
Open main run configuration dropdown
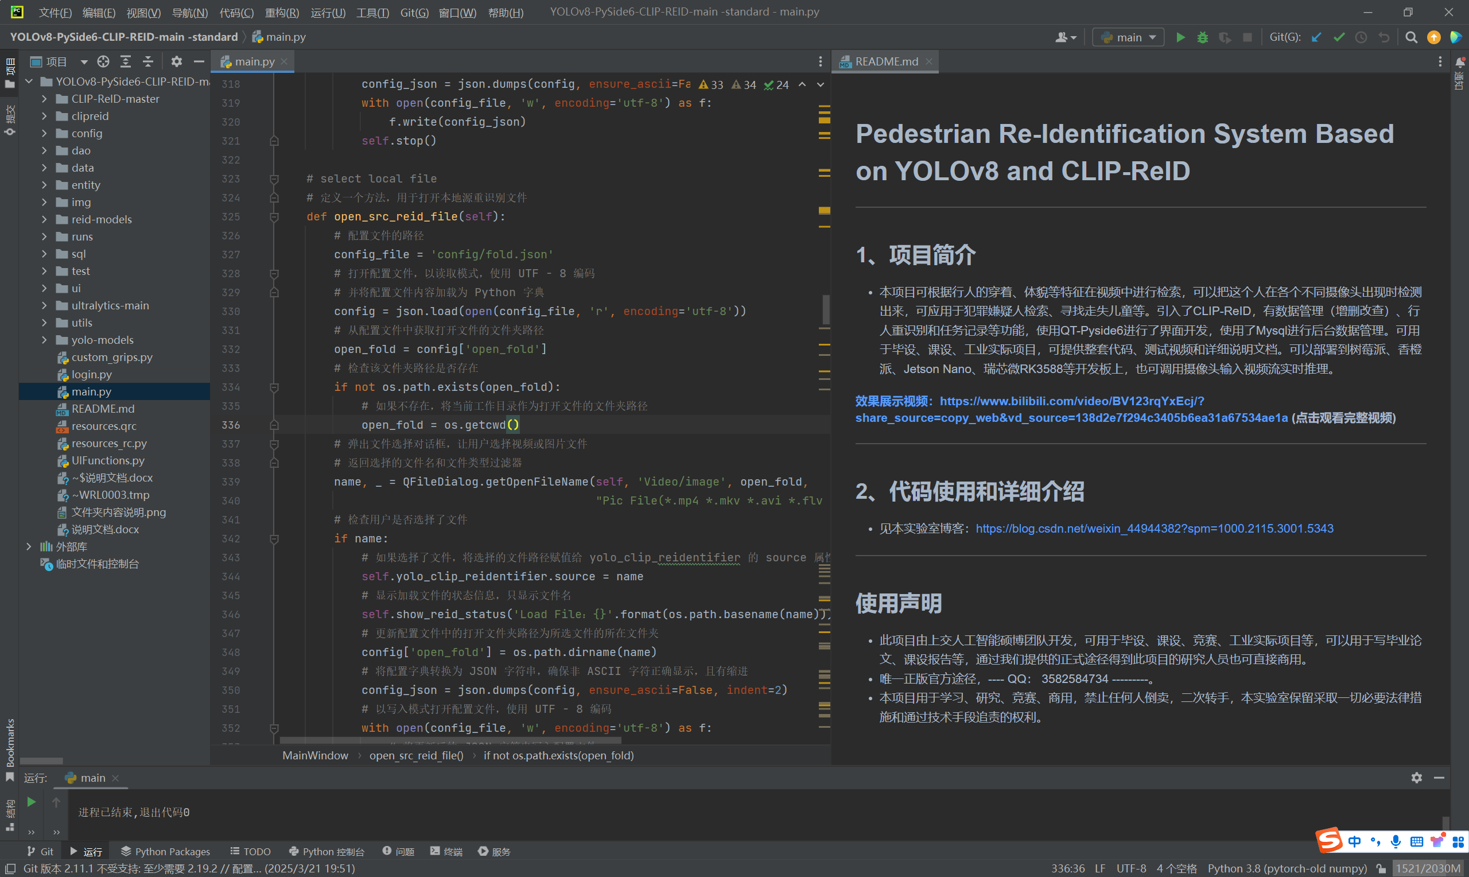point(1128,37)
